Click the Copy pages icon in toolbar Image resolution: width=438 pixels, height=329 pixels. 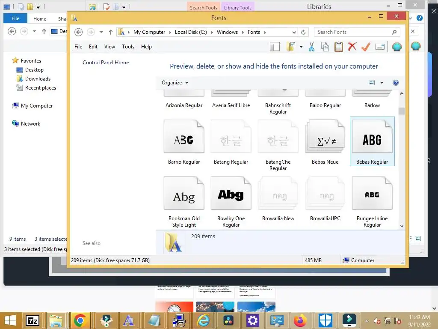coord(325,47)
